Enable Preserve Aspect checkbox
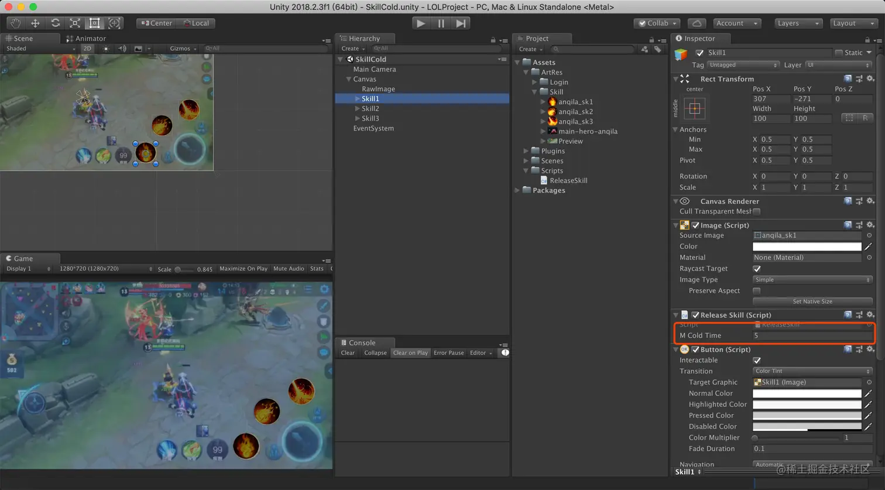 pyautogui.click(x=757, y=291)
